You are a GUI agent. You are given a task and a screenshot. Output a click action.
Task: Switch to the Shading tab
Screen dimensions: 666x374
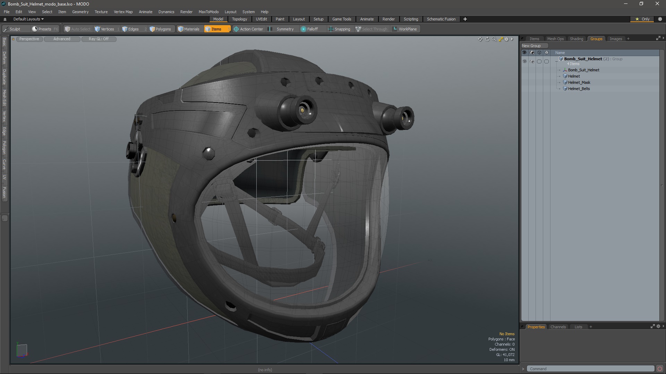(576, 39)
